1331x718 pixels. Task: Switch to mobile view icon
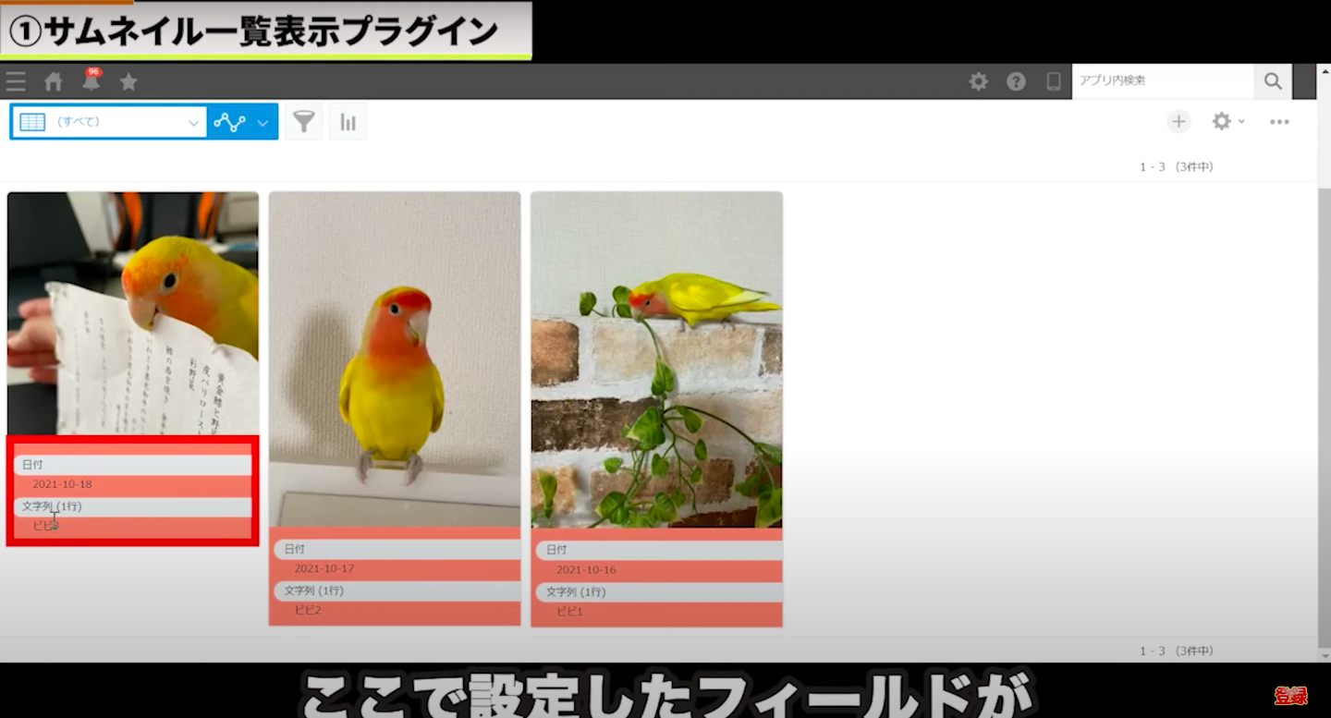click(x=1054, y=81)
